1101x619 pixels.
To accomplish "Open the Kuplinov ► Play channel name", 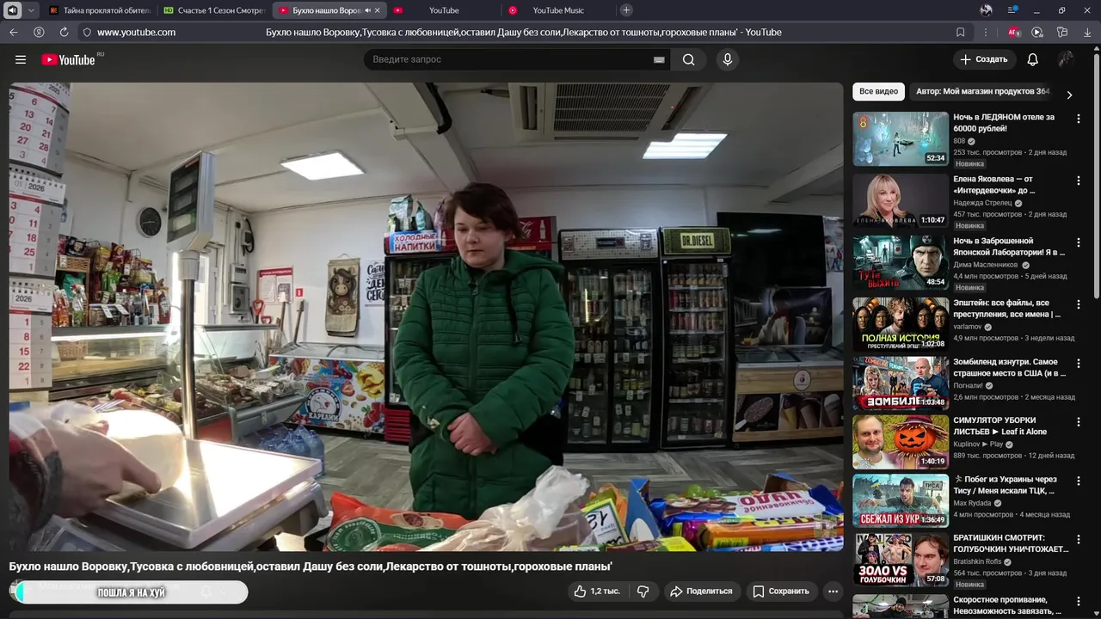I will coord(978,444).
